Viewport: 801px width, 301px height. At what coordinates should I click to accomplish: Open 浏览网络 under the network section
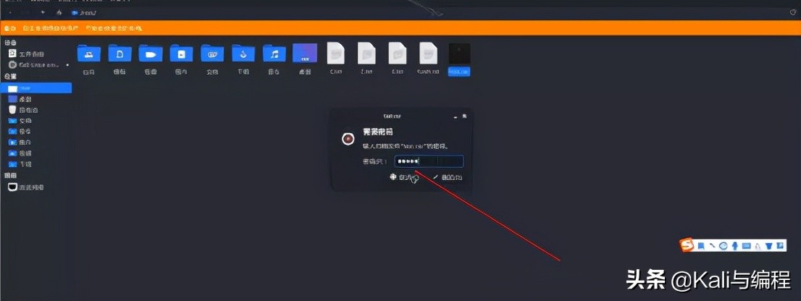[x=26, y=187]
